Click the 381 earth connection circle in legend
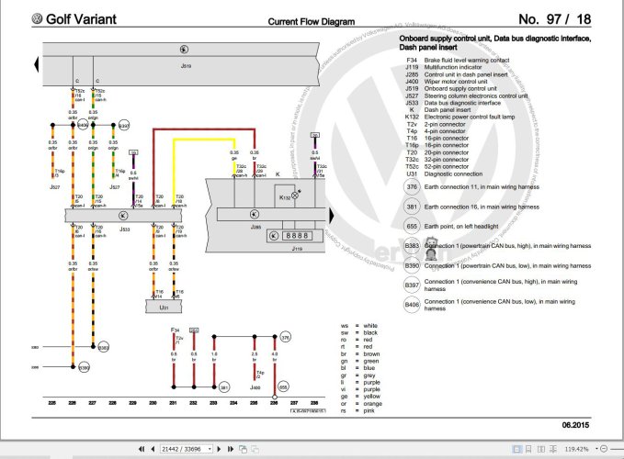Image resolution: width=624 pixels, height=459 pixels. click(x=412, y=207)
